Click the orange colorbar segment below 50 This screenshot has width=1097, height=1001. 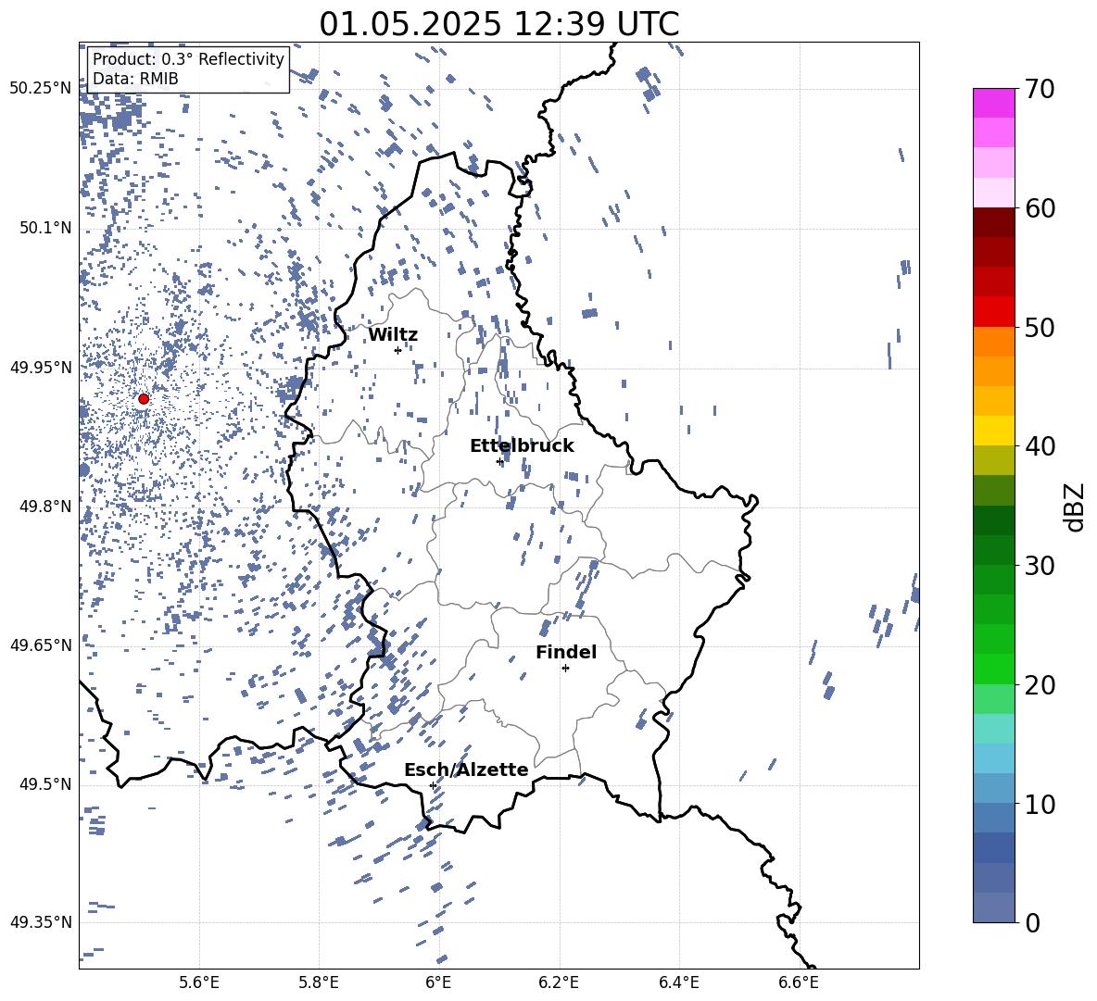point(993,342)
